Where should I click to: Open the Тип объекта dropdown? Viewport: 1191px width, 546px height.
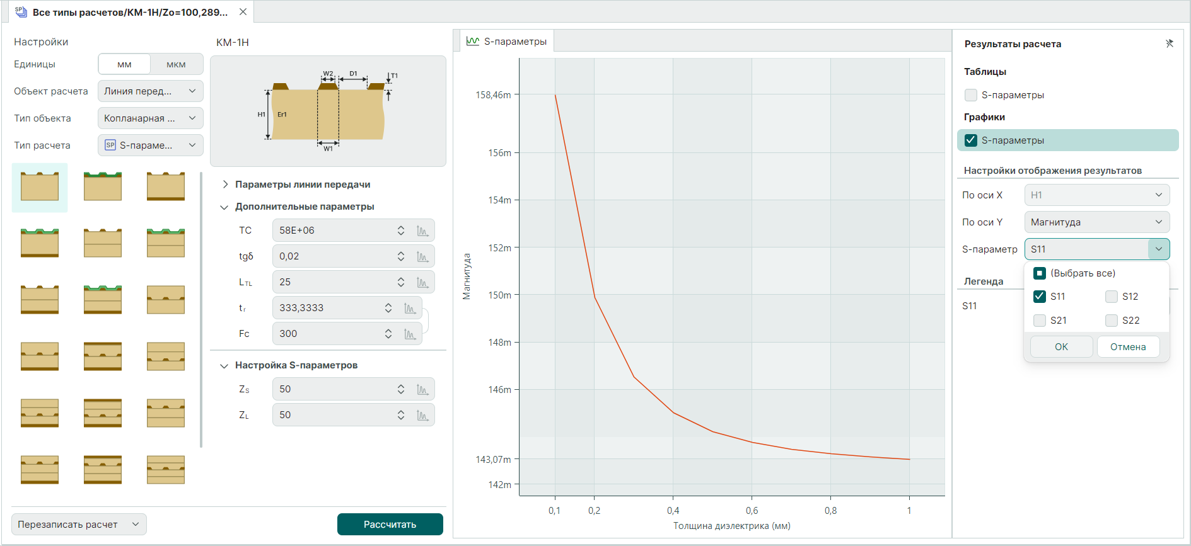click(x=151, y=118)
